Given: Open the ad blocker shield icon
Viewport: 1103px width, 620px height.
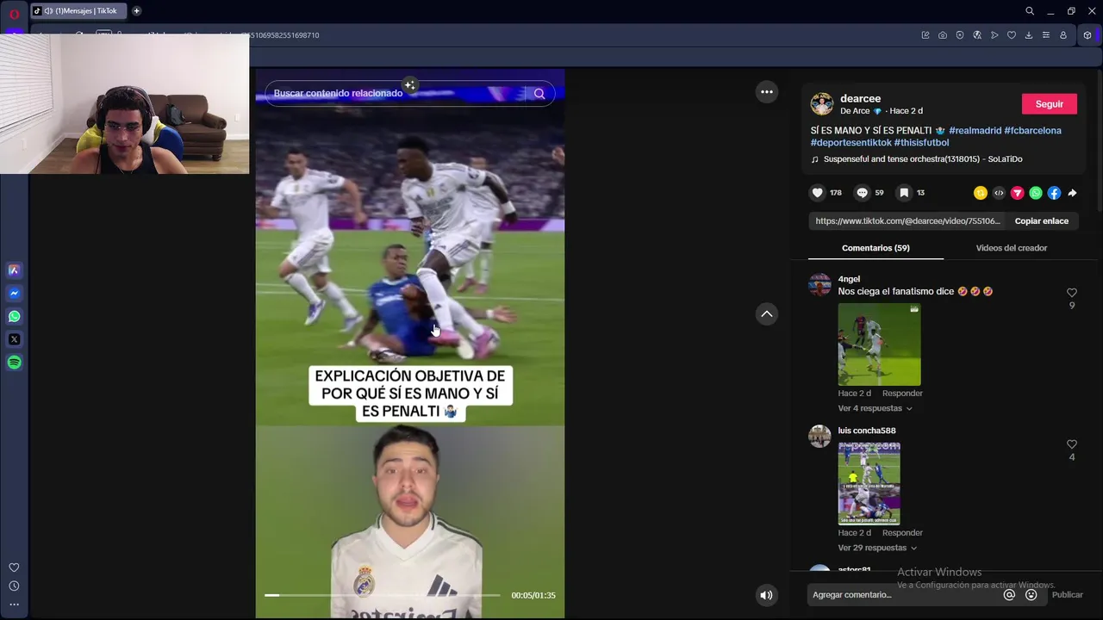Looking at the screenshot, I should click(960, 35).
